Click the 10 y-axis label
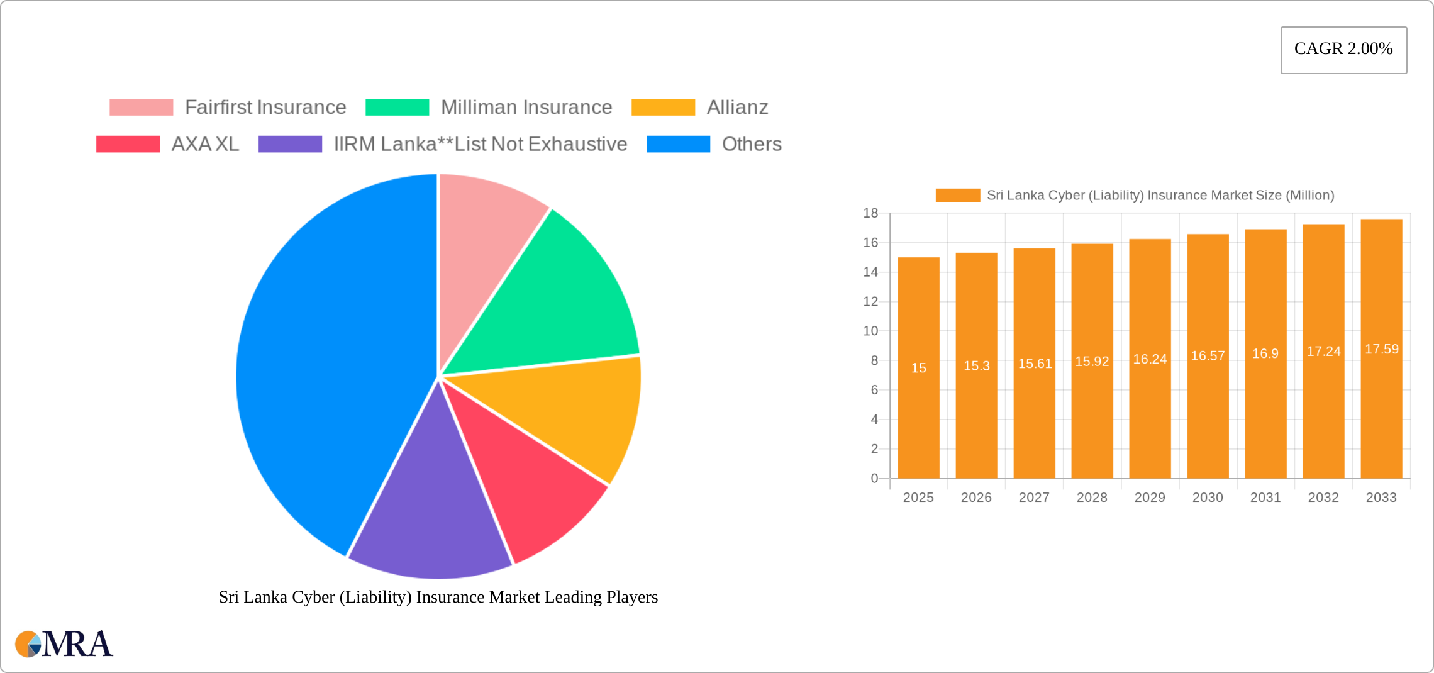 pyautogui.click(x=870, y=331)
